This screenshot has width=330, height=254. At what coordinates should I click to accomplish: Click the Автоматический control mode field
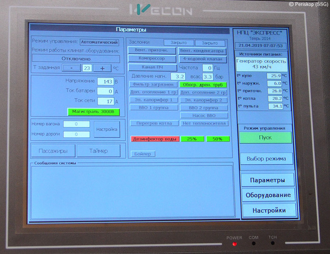coord(99,42)
